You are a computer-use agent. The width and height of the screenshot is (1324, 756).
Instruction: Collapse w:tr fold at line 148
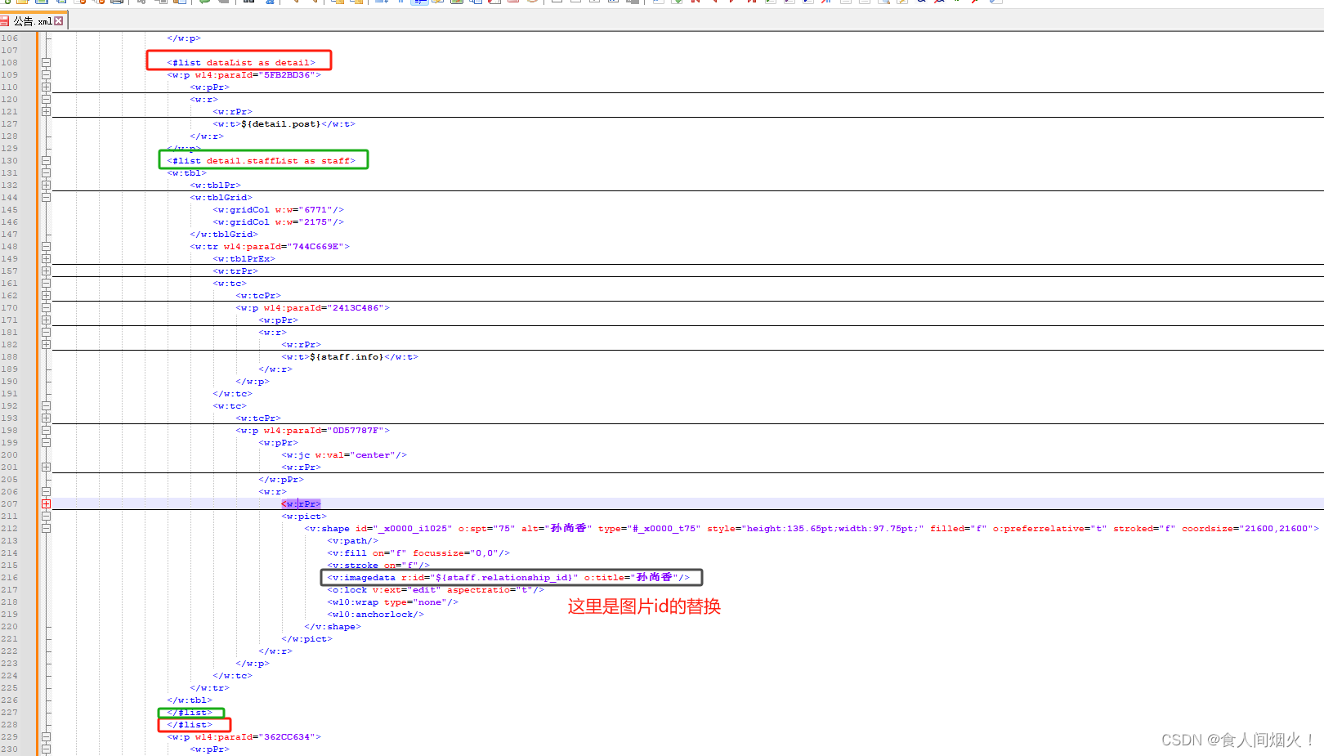tap(46, 247)
